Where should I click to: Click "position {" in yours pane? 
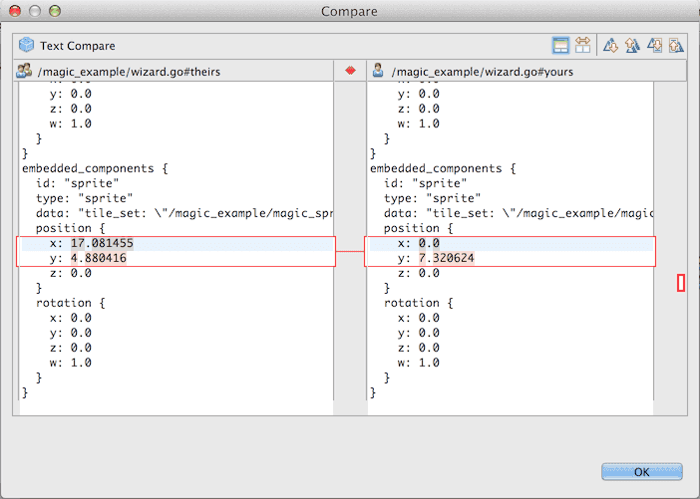pyautogui.click(x=418, y=228)
